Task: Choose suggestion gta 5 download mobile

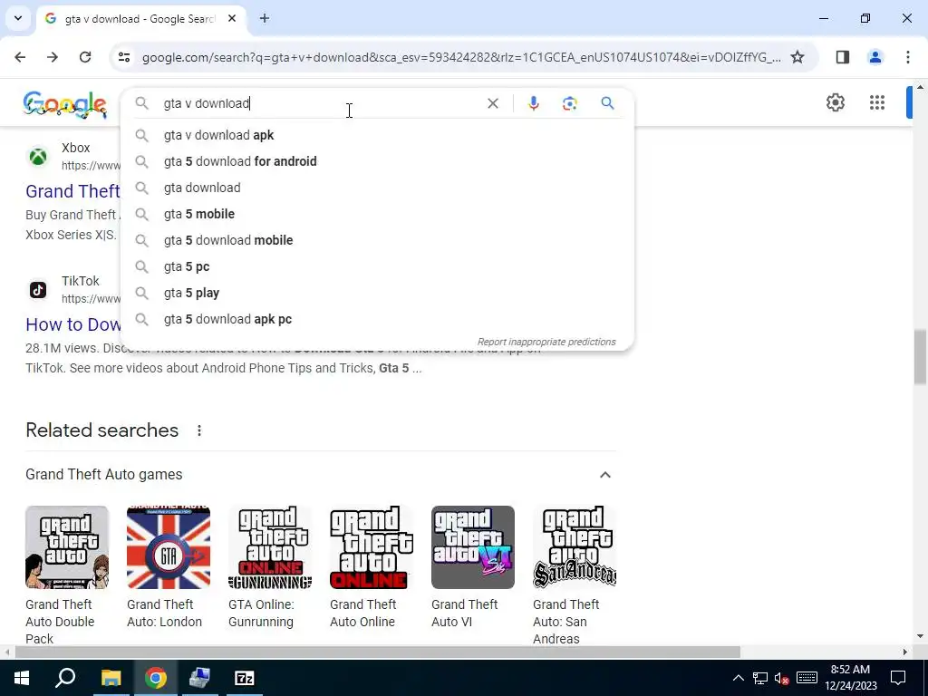Action: (x=377, y=239)
